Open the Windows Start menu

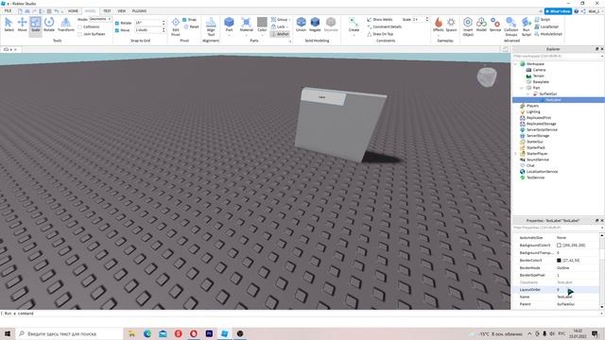click(x=8, y=333)
